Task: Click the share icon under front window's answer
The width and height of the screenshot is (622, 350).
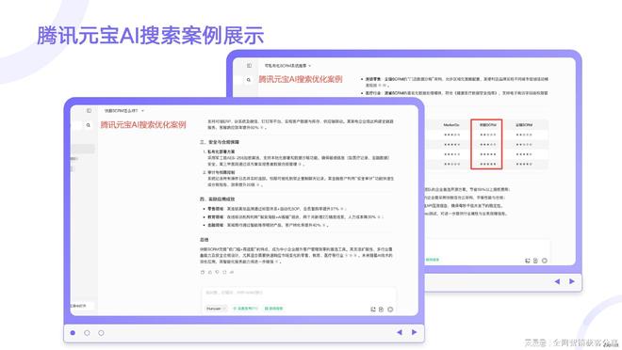Action: pos(224,273)
